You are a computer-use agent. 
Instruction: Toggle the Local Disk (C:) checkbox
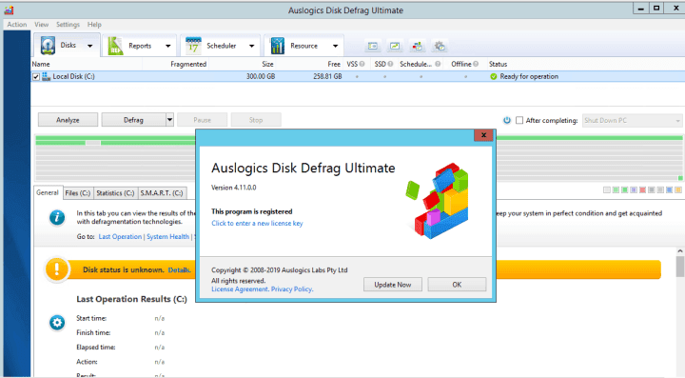point(36,77)
